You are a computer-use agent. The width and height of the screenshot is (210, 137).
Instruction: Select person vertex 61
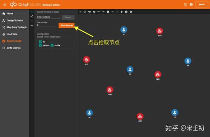[124, 30]
